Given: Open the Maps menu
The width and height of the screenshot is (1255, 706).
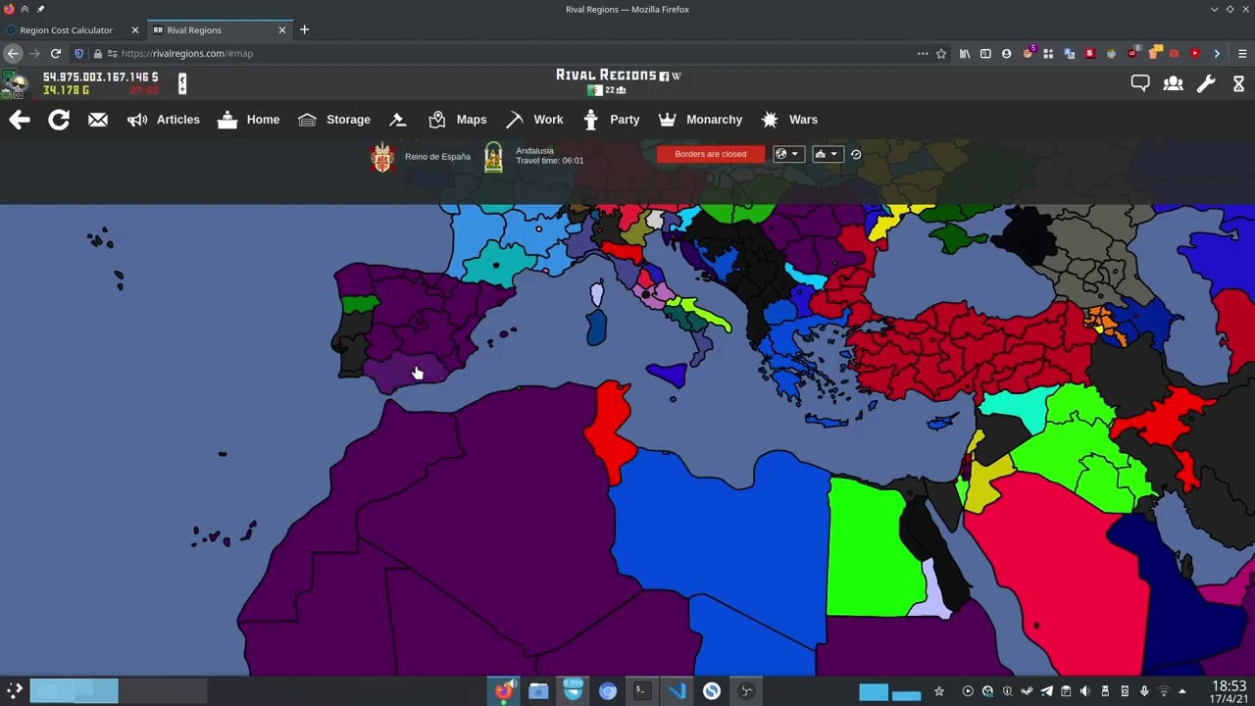Looking at the screenshot, I should [457, 120].
